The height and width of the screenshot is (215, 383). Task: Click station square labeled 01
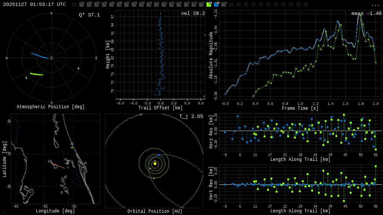82,4
